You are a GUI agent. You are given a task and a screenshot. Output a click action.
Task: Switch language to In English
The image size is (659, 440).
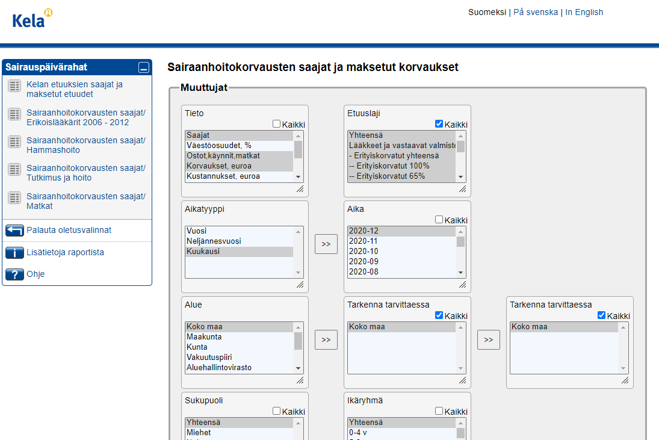(x=584, y=12)
